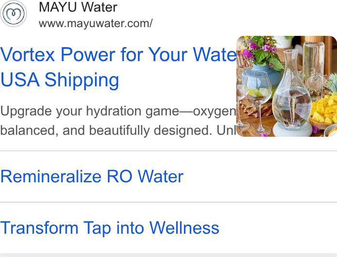Click the MAYU Water circular logo icon
The width and height of the screenshot is (337, 257).
tap(14, 14)
